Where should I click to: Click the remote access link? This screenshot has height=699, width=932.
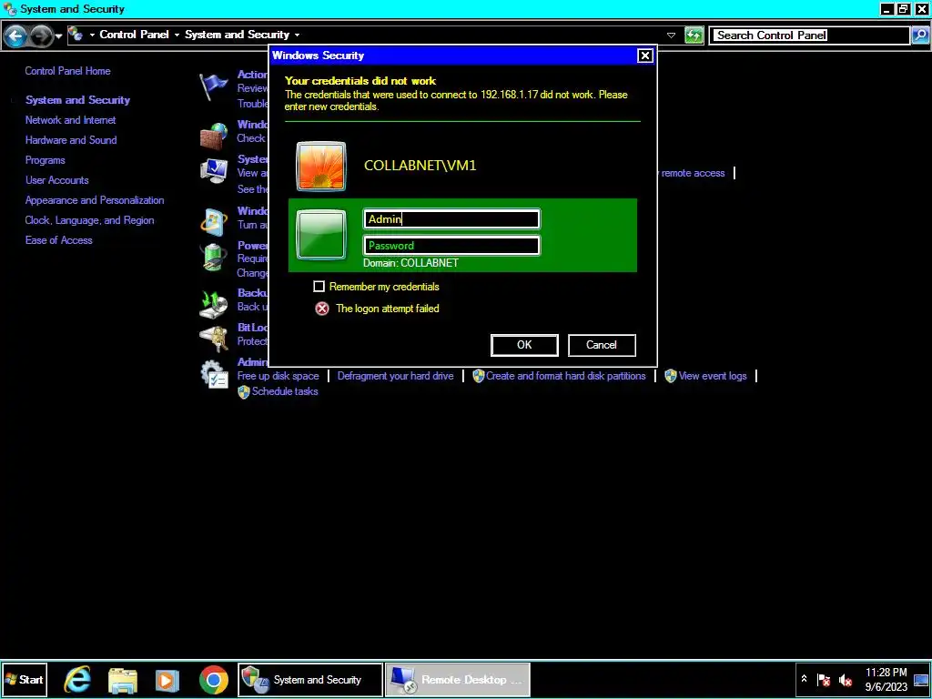693,174
